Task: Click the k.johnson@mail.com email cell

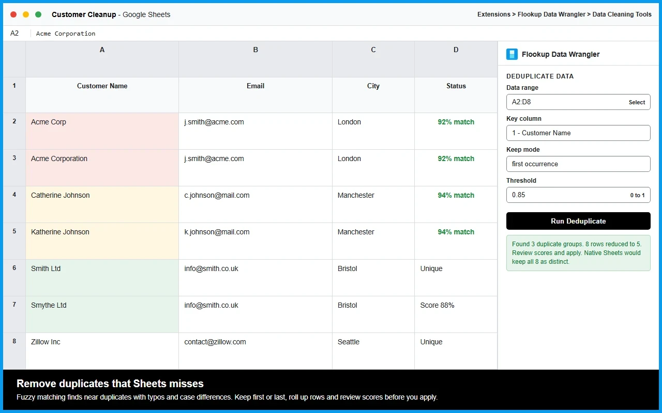Action: tap(255, 241)
